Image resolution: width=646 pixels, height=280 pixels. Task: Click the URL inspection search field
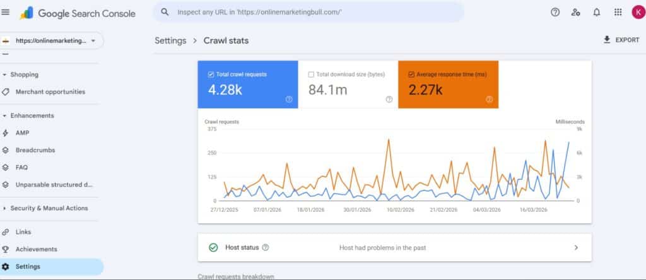(308, 13)
